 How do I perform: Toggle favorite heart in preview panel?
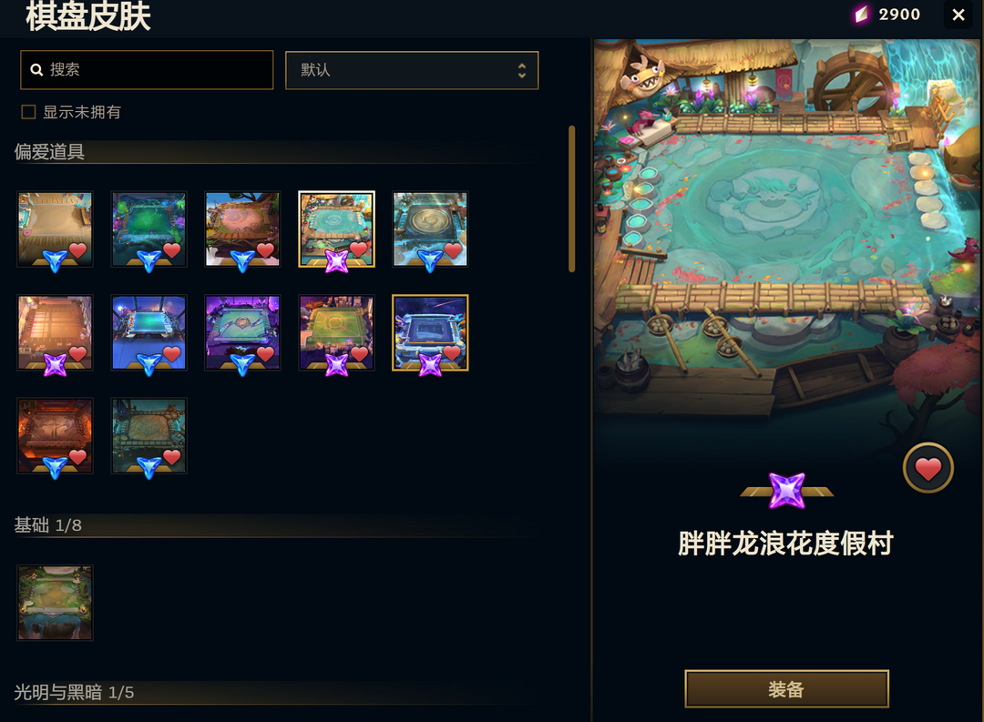[928, 468]
